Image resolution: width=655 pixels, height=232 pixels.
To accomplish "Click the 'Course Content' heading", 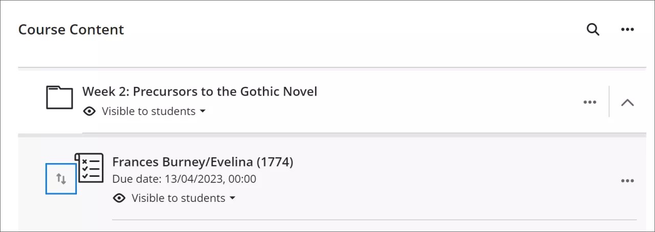I will click(71, 30).
